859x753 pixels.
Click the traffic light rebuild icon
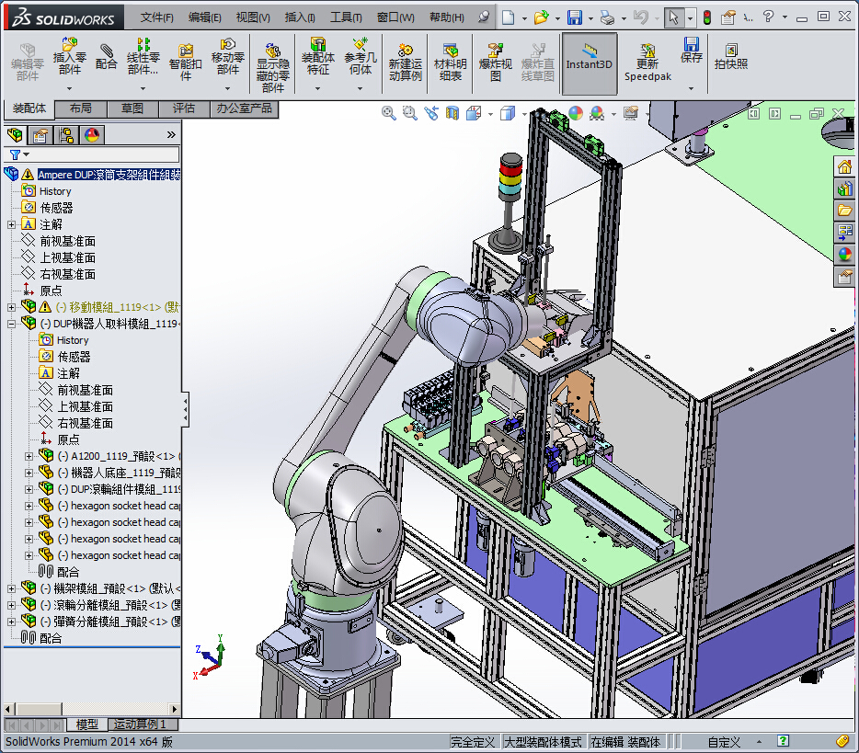pos(706,17)
